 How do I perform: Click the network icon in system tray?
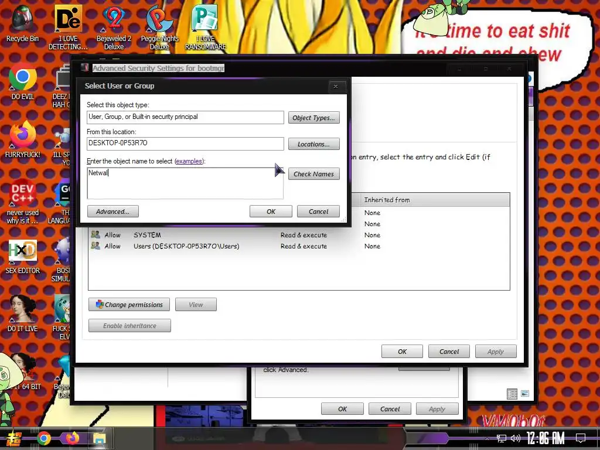(501, 438)
